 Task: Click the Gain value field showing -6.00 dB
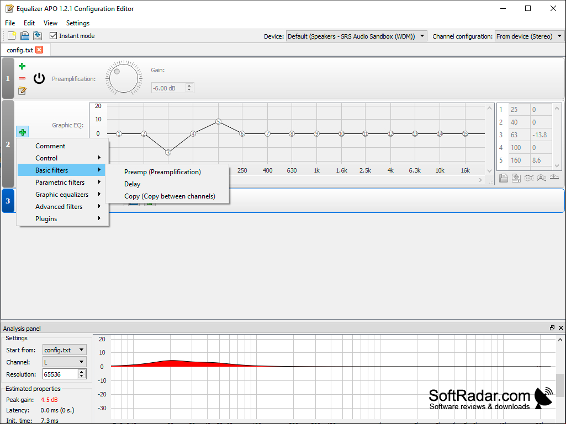tap(168, 88)
